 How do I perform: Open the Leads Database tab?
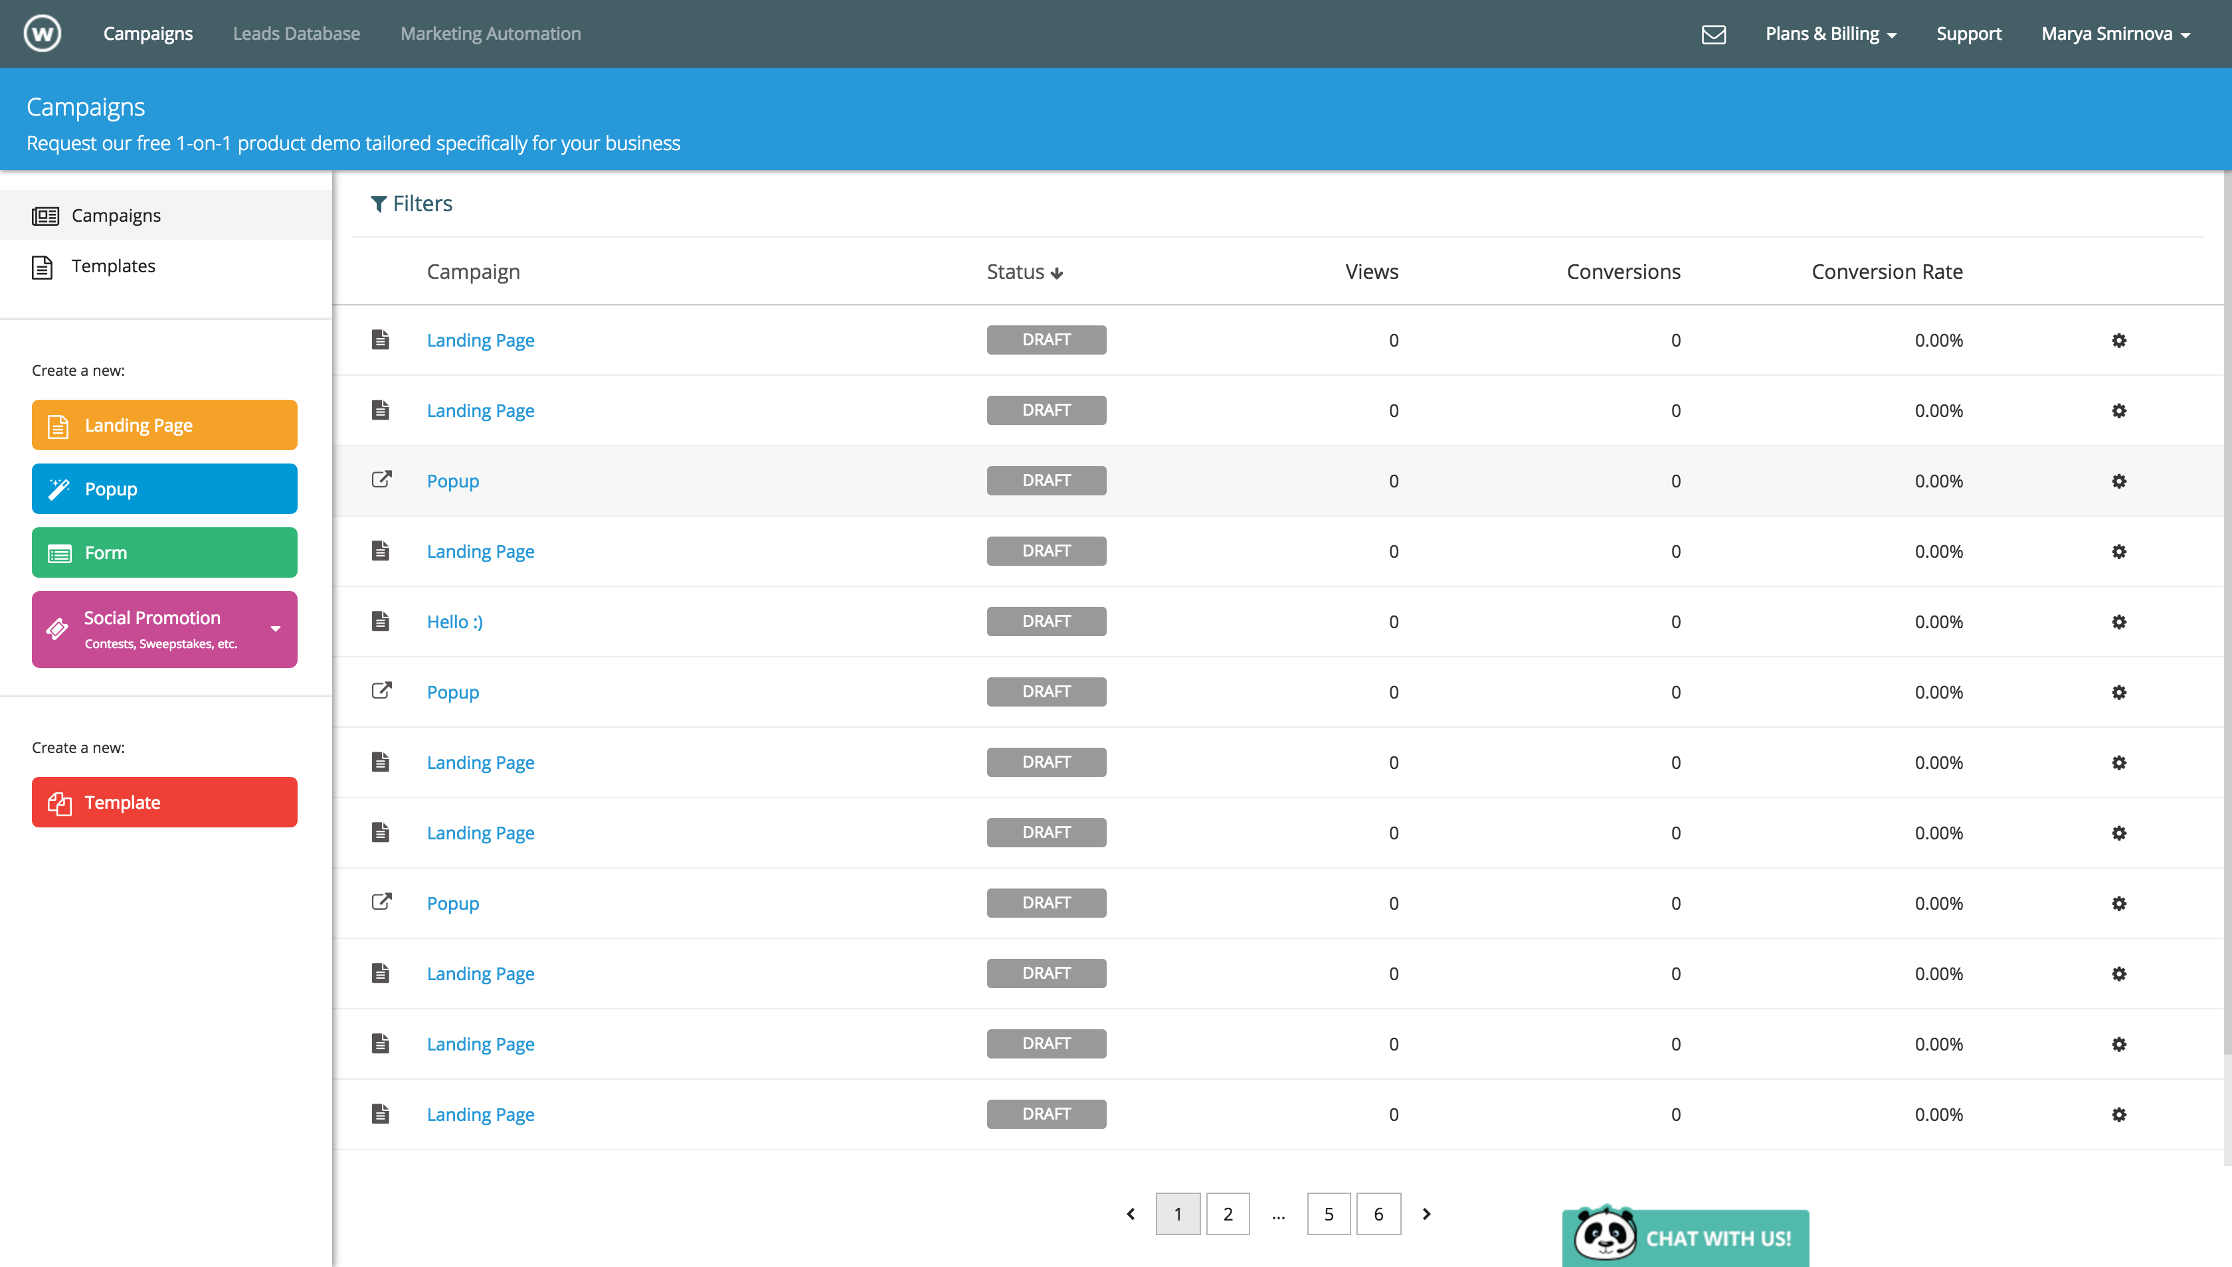coord(296,34)
